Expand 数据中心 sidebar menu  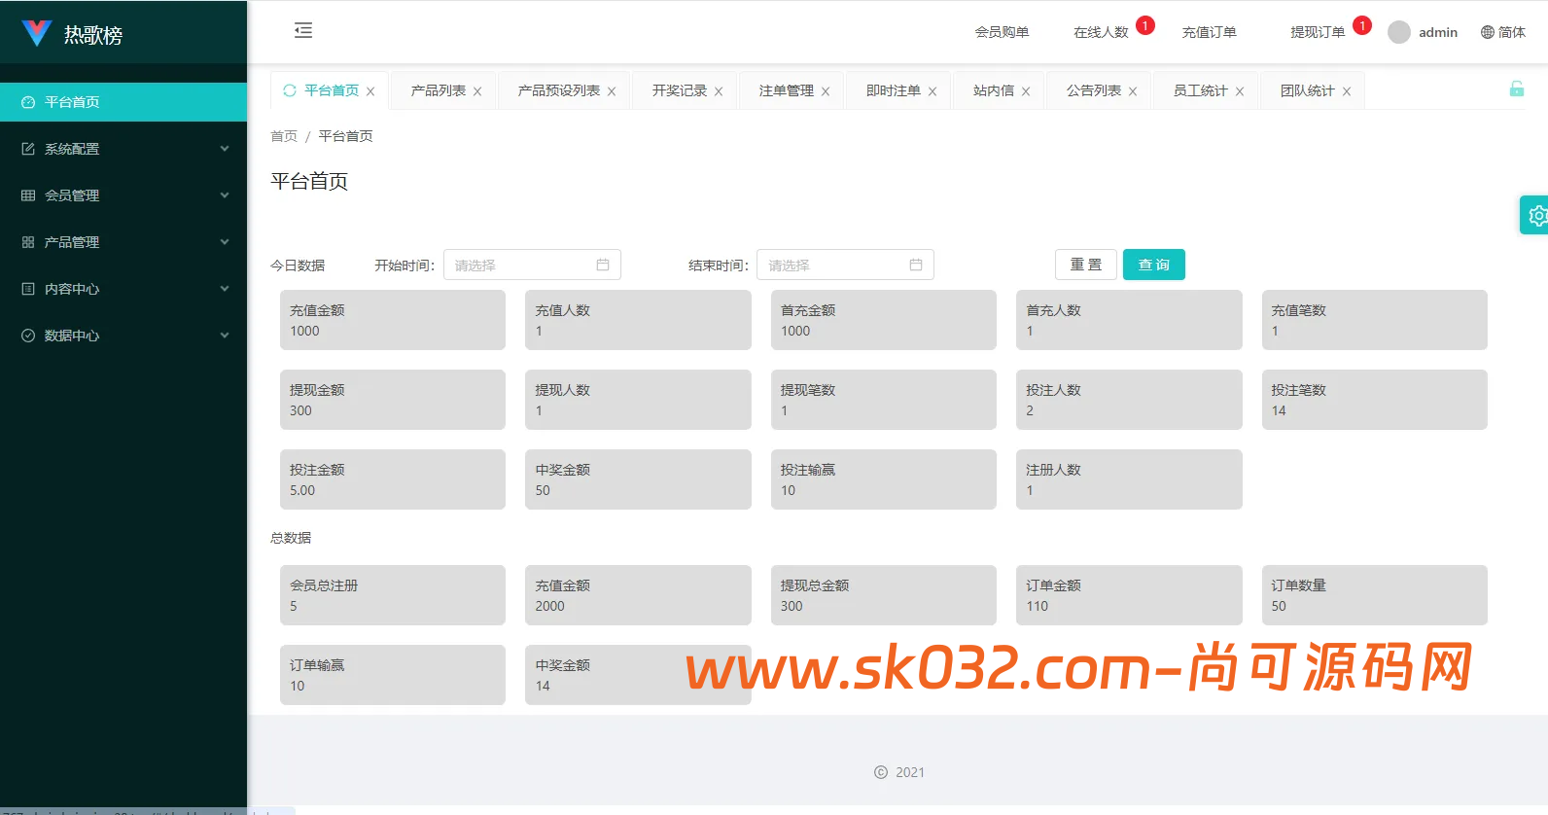[123, 336]
